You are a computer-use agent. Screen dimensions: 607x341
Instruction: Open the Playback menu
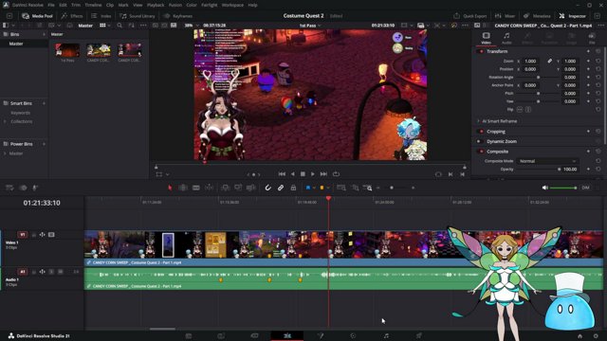(x=156, y=5)
